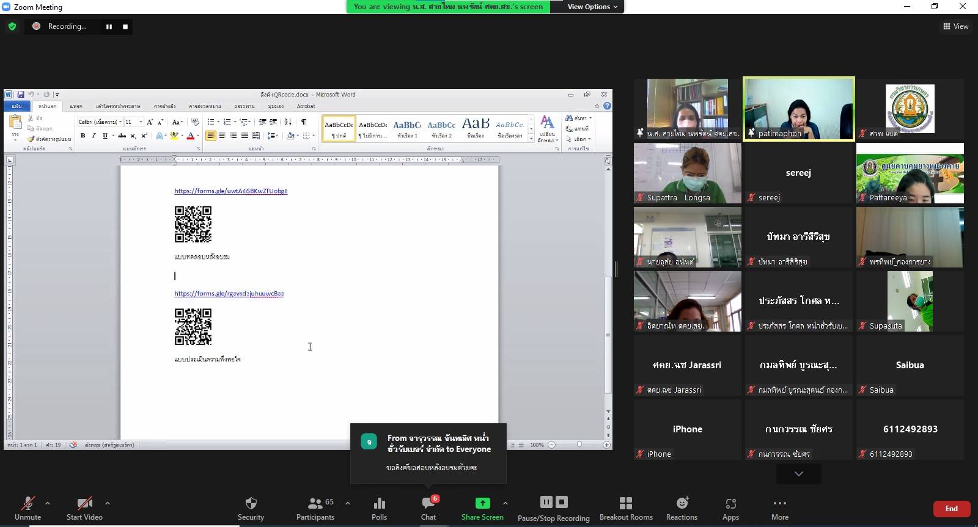Click the text highlight color in Word

pyautogui.click(x=174, y=136)
